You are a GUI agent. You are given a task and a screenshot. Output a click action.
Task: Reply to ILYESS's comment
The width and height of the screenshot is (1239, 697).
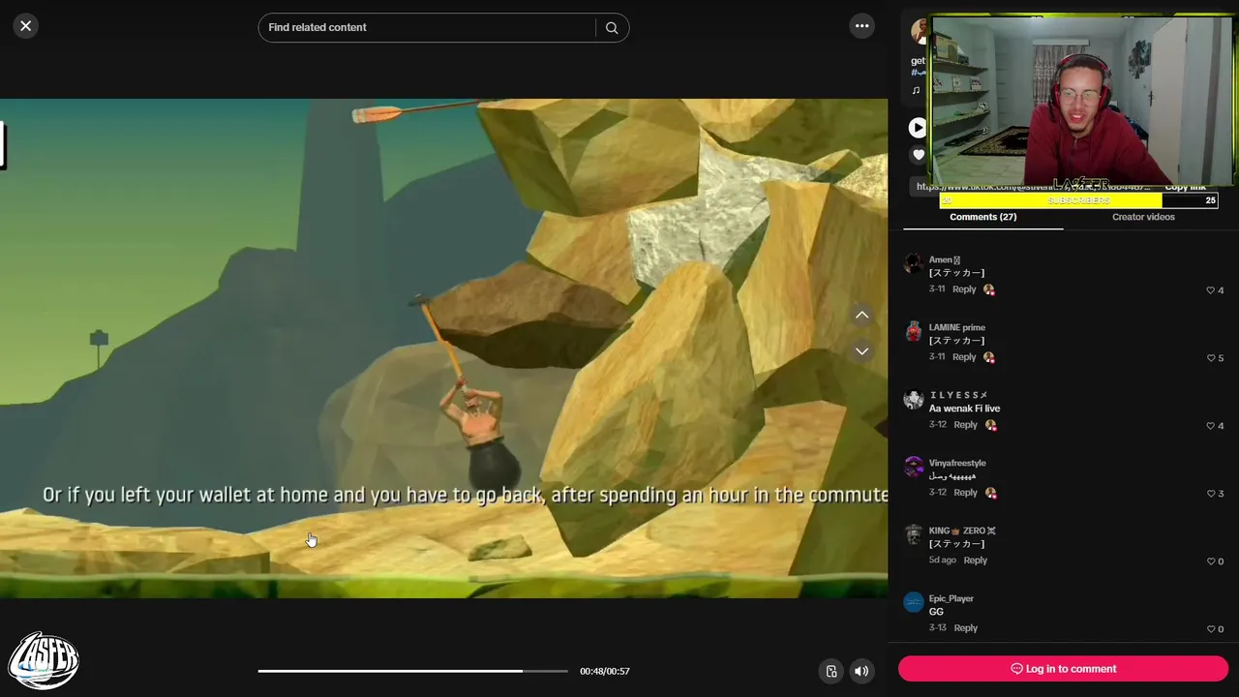(965, 425)
